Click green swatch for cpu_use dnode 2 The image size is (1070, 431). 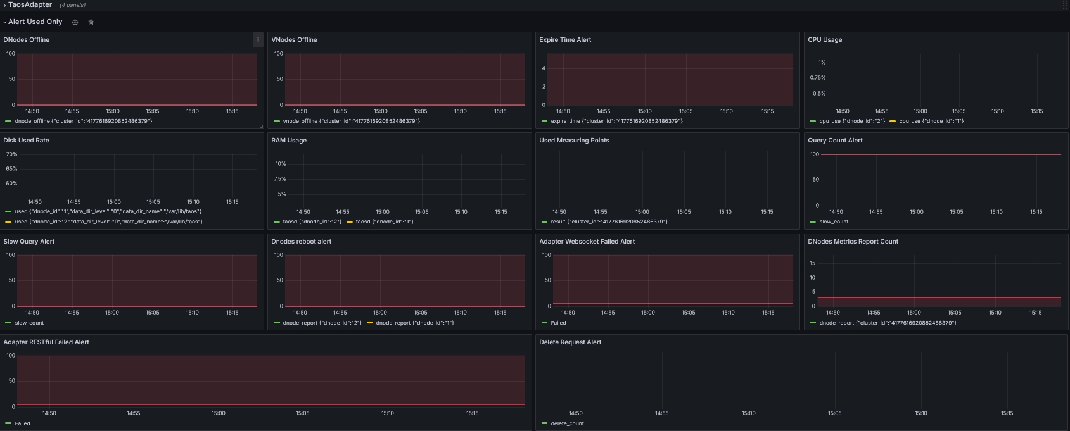click(x=813, y=121)
